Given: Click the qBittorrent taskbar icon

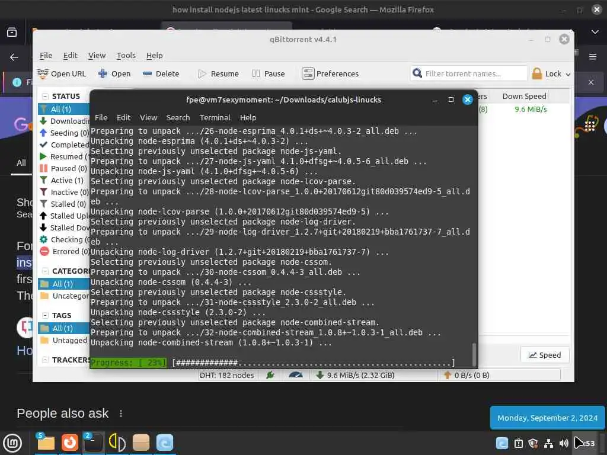Looking at the screenshot, I should tap(165, 443).
